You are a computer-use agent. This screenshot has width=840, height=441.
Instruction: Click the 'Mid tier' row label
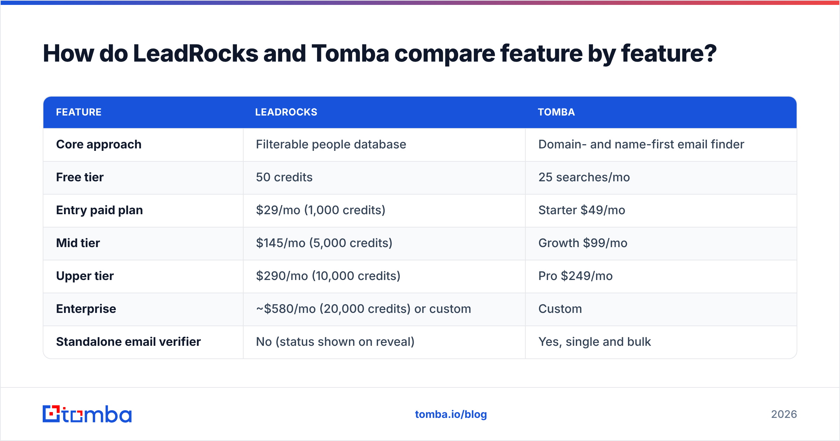(78, 243)
